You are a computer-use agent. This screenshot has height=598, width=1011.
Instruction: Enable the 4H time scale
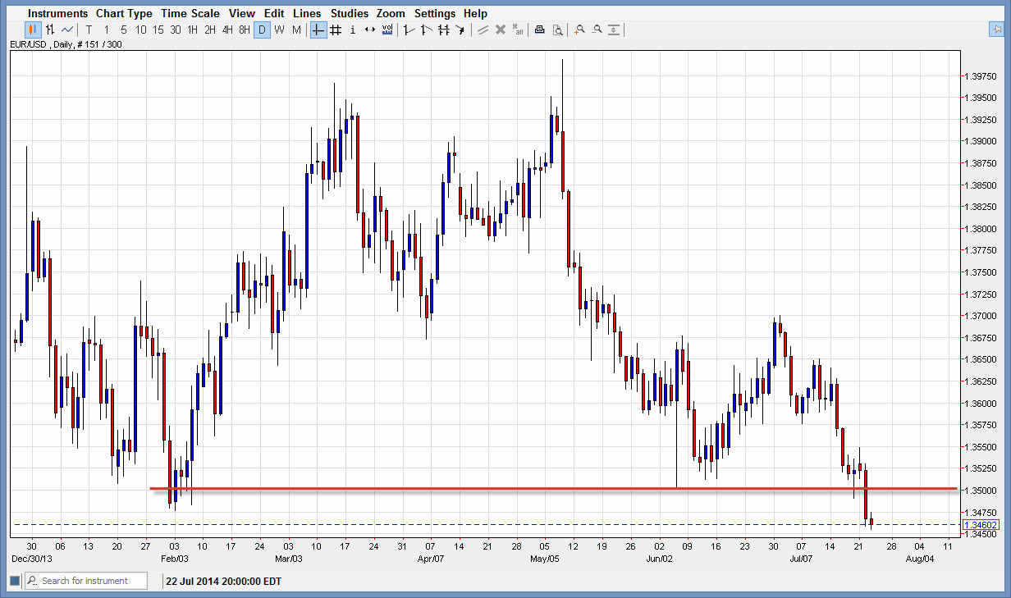227,30
